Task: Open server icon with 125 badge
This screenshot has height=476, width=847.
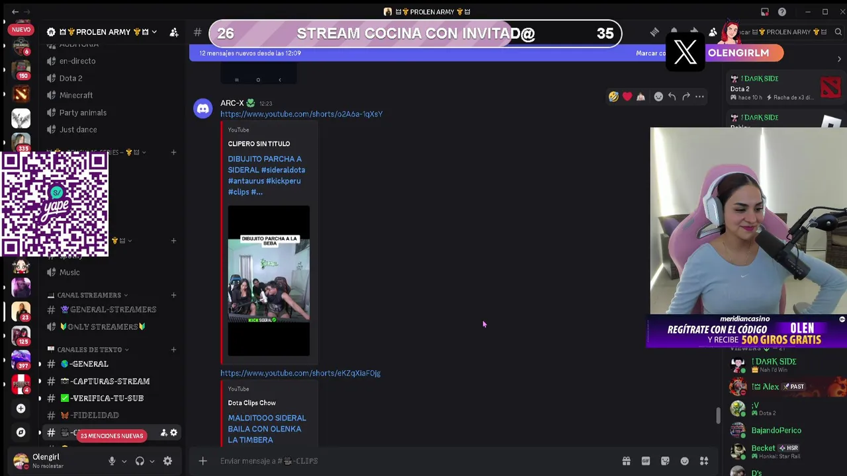Action: point(21,335)
